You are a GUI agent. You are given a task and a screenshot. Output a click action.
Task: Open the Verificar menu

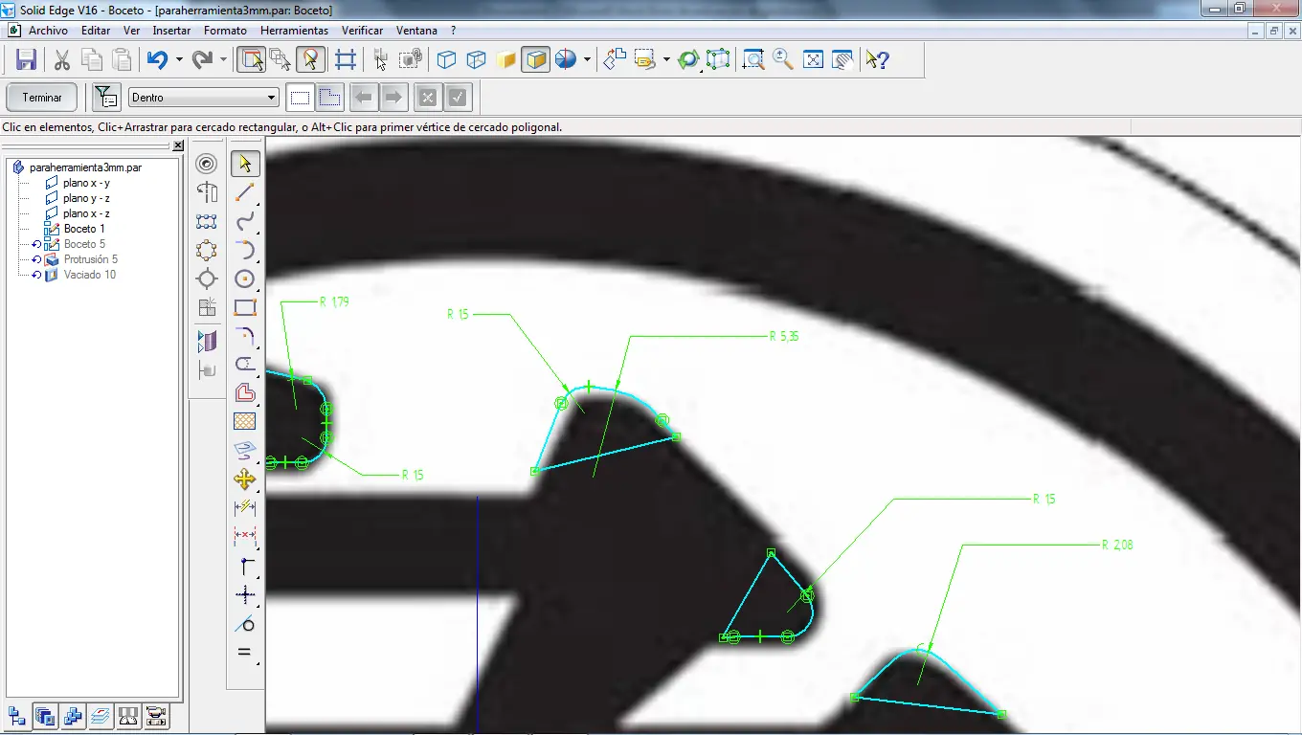click(362, 30)
